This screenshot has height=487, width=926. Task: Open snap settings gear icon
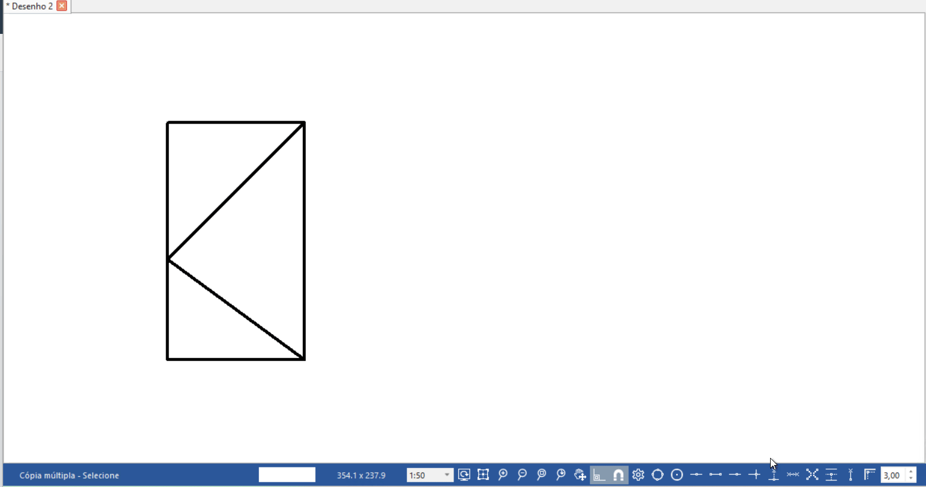pos(638,475)
